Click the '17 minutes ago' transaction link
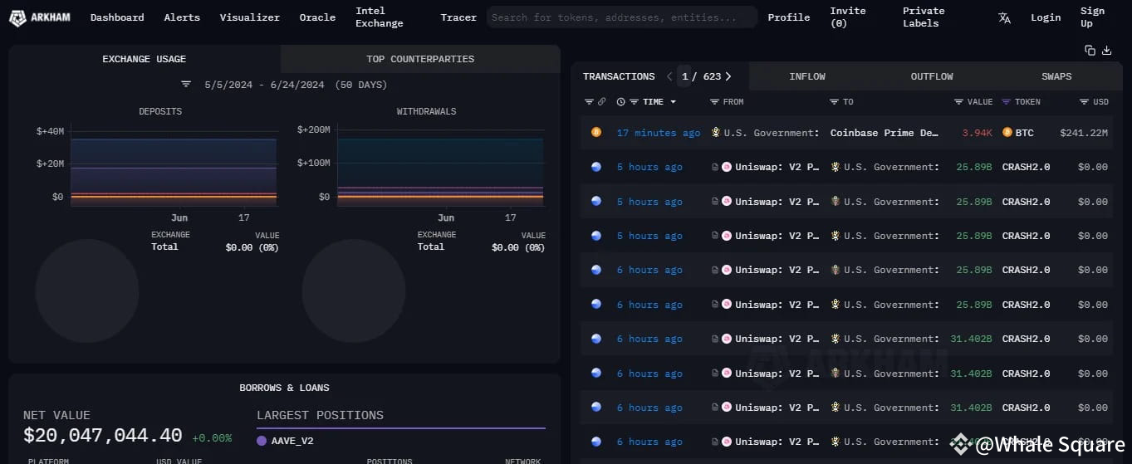The image size is (1132, 464). [658, 133]
